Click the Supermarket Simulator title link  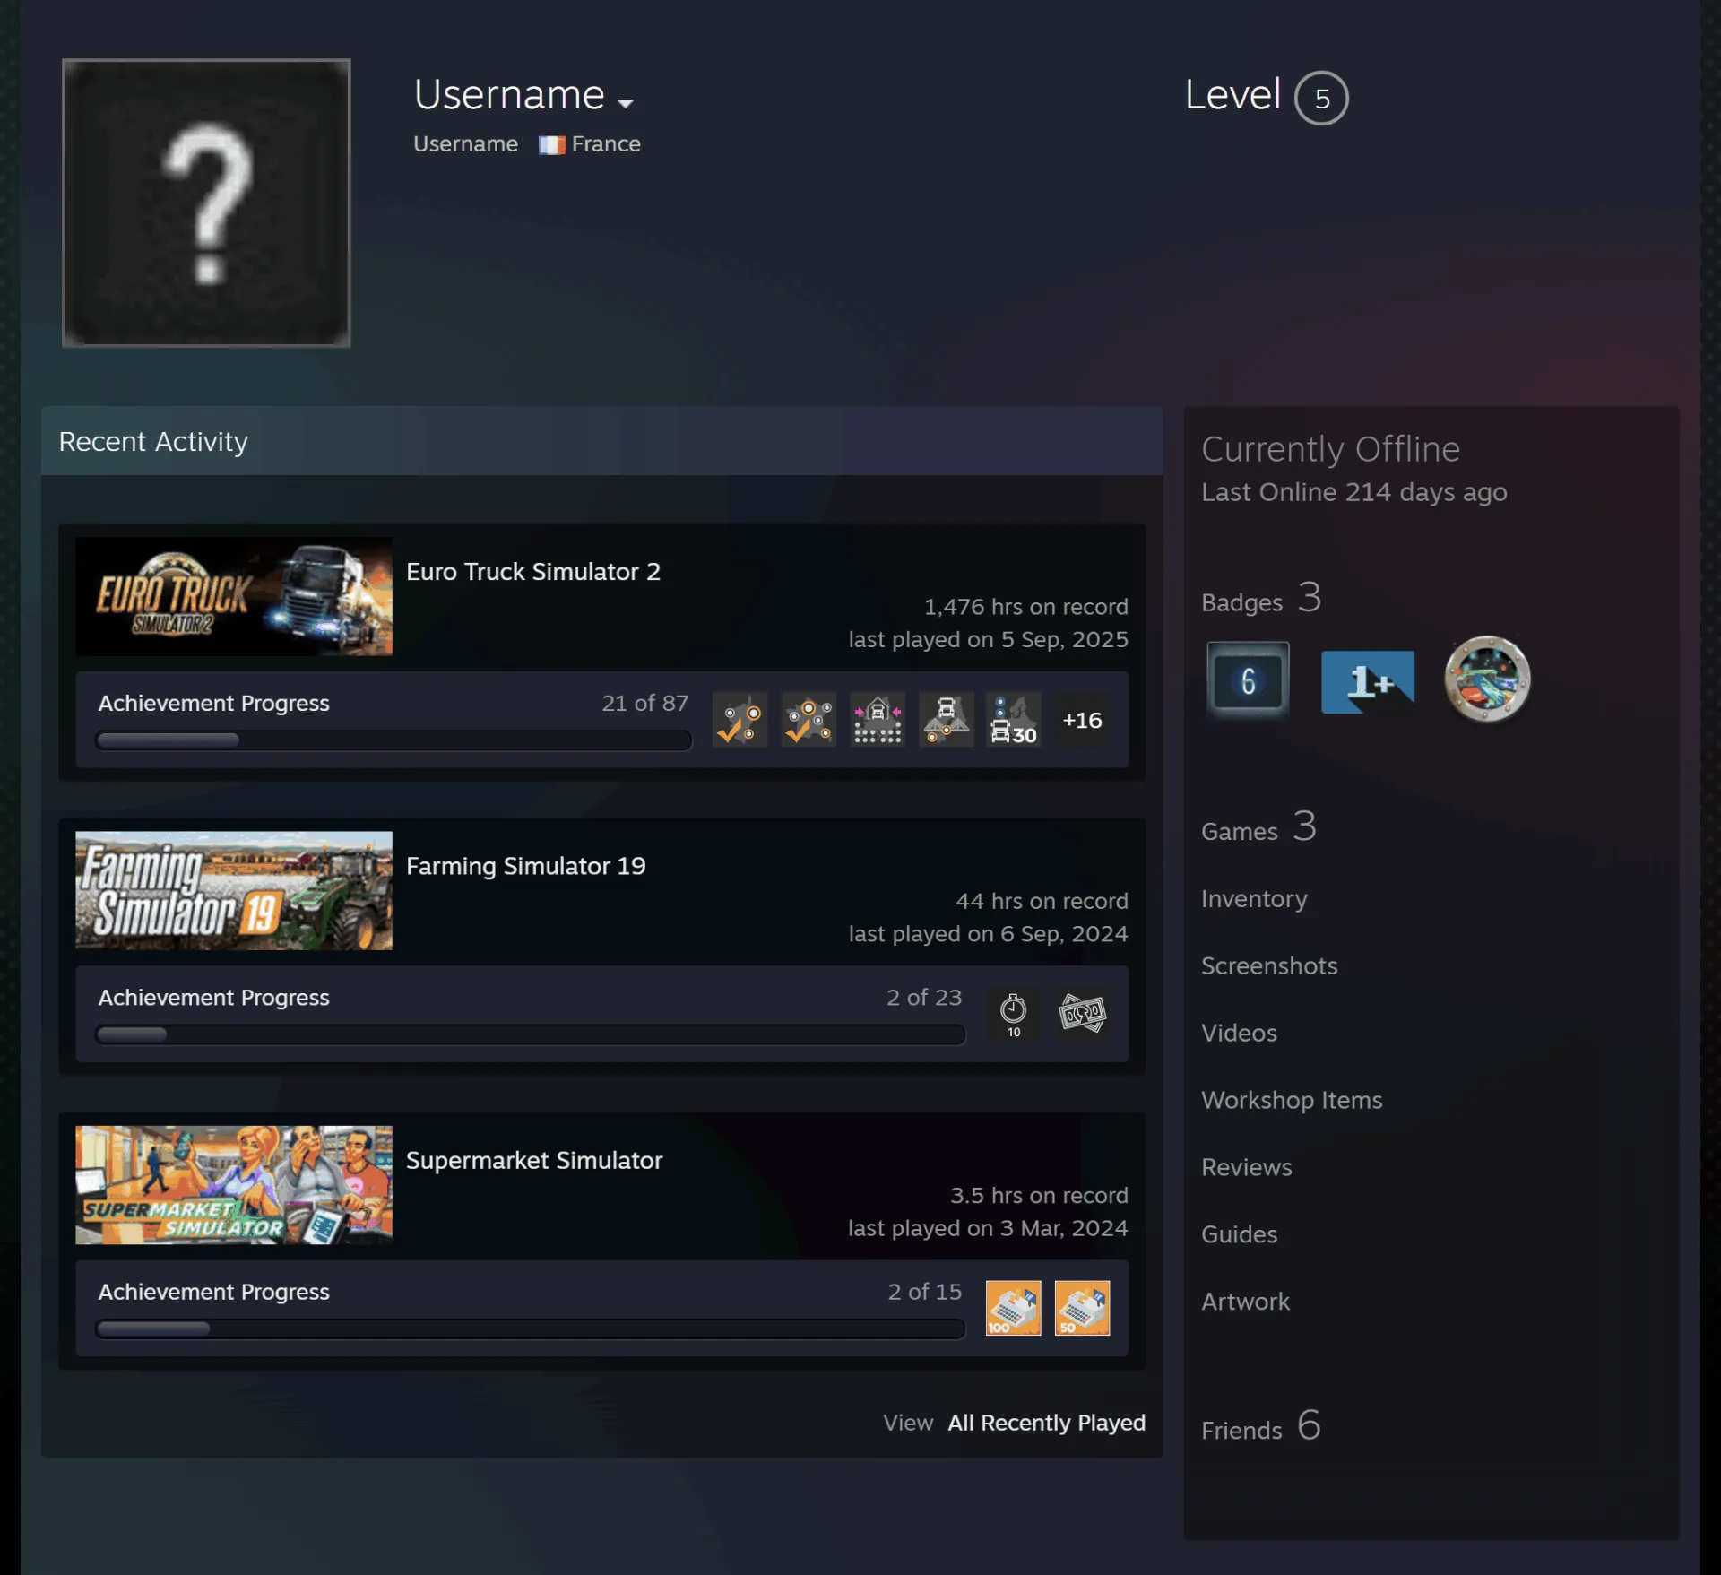click(534, 1160)
